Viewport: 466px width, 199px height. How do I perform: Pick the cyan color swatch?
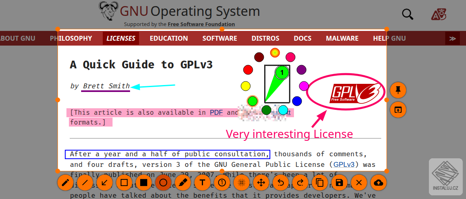[283, 110]
